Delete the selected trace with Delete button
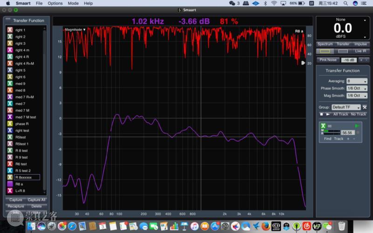 (x=36, y=206)
